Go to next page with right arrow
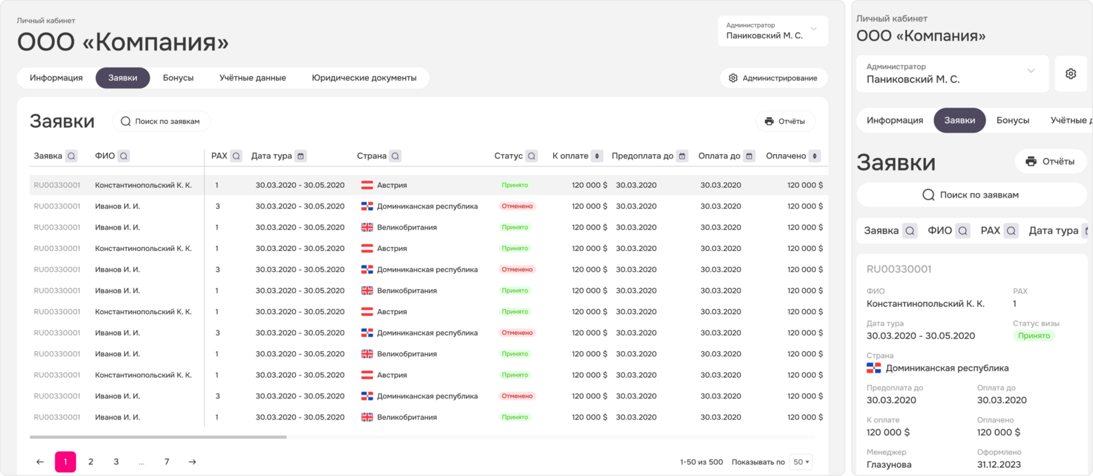Screen dimensions: 1093x476 [192, 462]
